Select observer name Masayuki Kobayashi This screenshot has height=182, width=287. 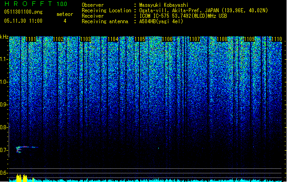click(164, 5)
